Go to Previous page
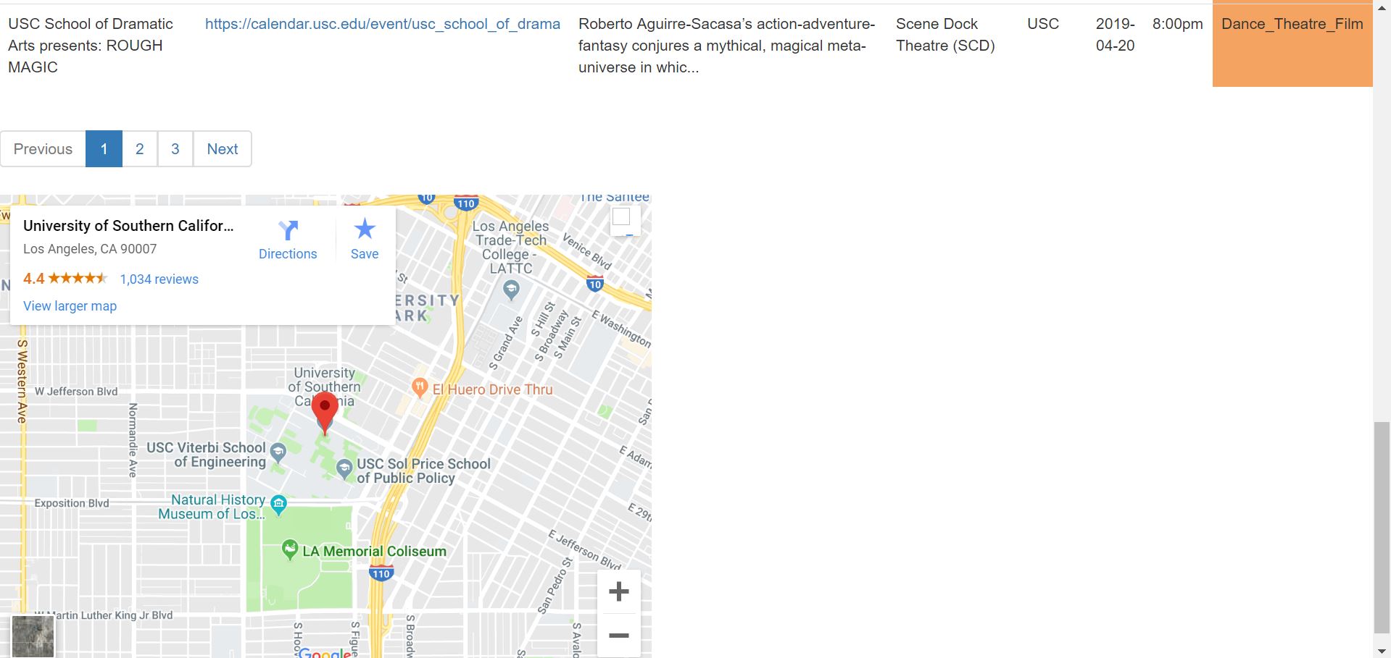This screenshot has width=1391, height=658. [x=43, y=149]
